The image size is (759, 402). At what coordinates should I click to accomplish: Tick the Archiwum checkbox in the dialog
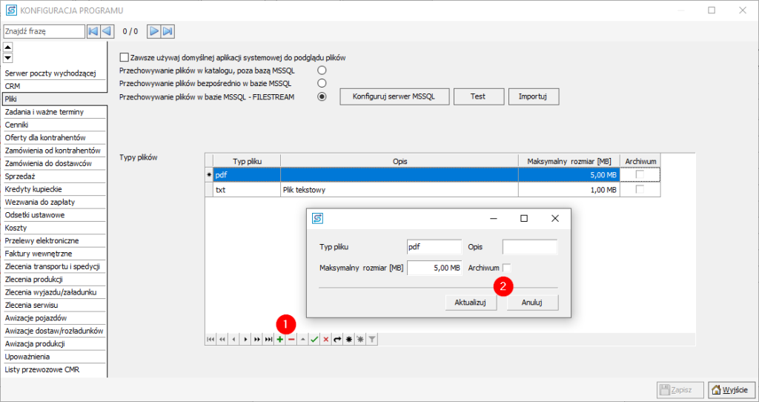point(507,268)
